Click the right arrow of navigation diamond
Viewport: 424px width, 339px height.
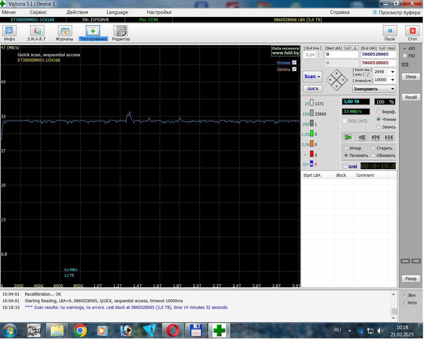(x=344, y=80)
